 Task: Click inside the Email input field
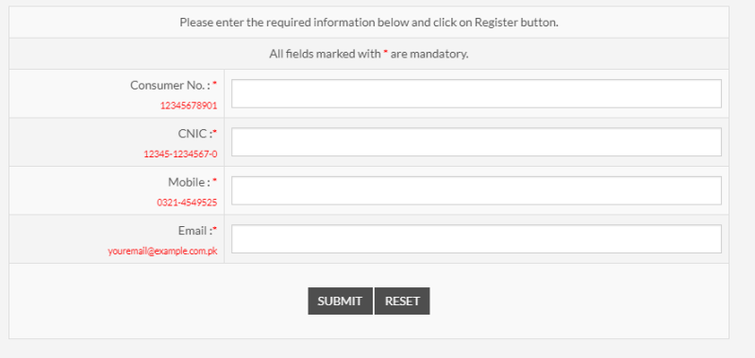(477, 239)
